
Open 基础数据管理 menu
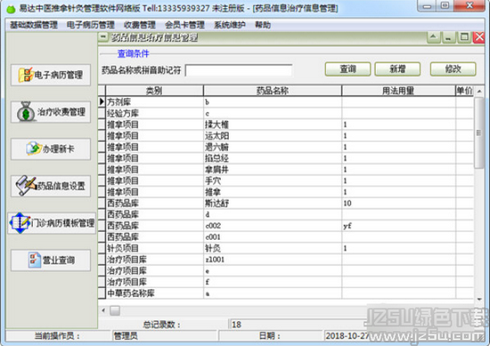[x=34, y=25]
